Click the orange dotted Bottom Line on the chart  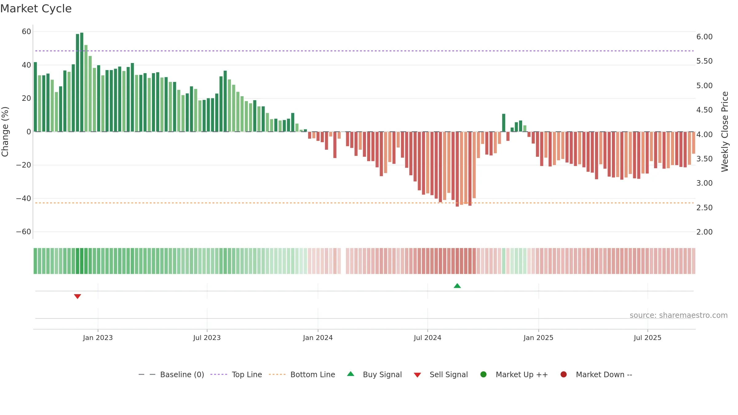click(364, 203)
